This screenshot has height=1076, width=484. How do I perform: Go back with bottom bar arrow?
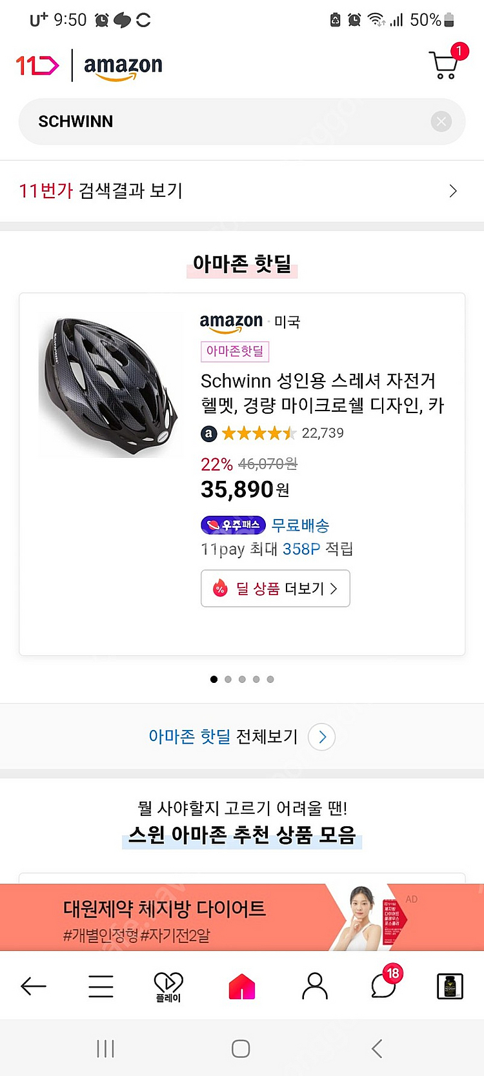click(34, 986)
